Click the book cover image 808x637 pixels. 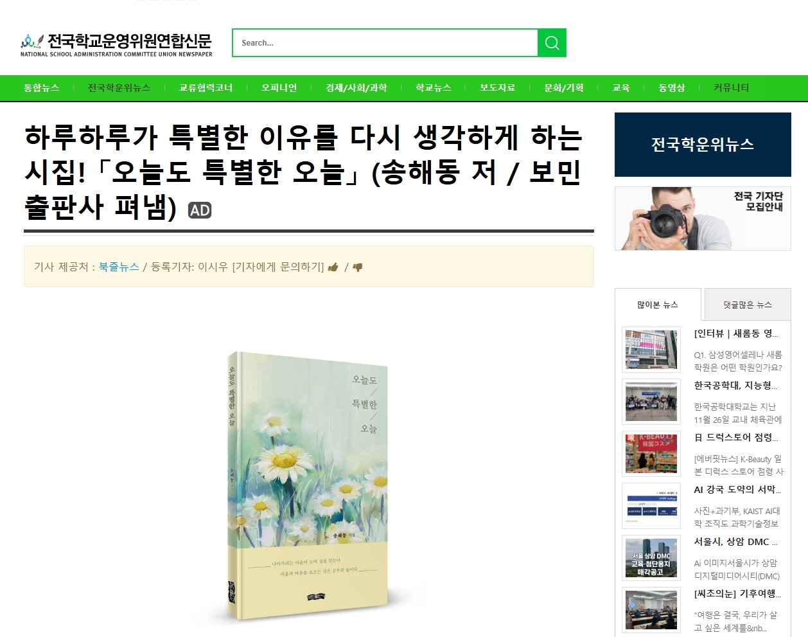pyautogui.click(x=308, y=485)
